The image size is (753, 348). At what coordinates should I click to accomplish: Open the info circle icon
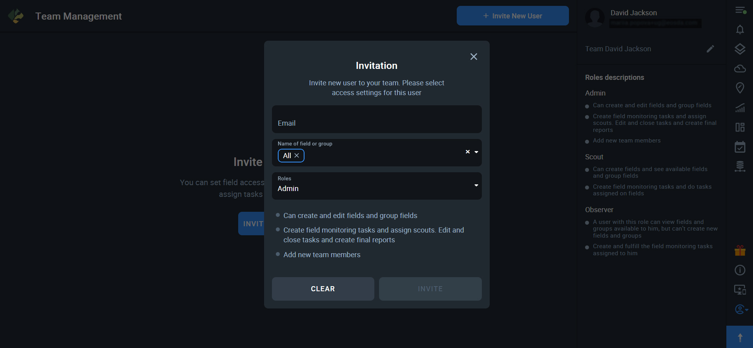(740, 270)
